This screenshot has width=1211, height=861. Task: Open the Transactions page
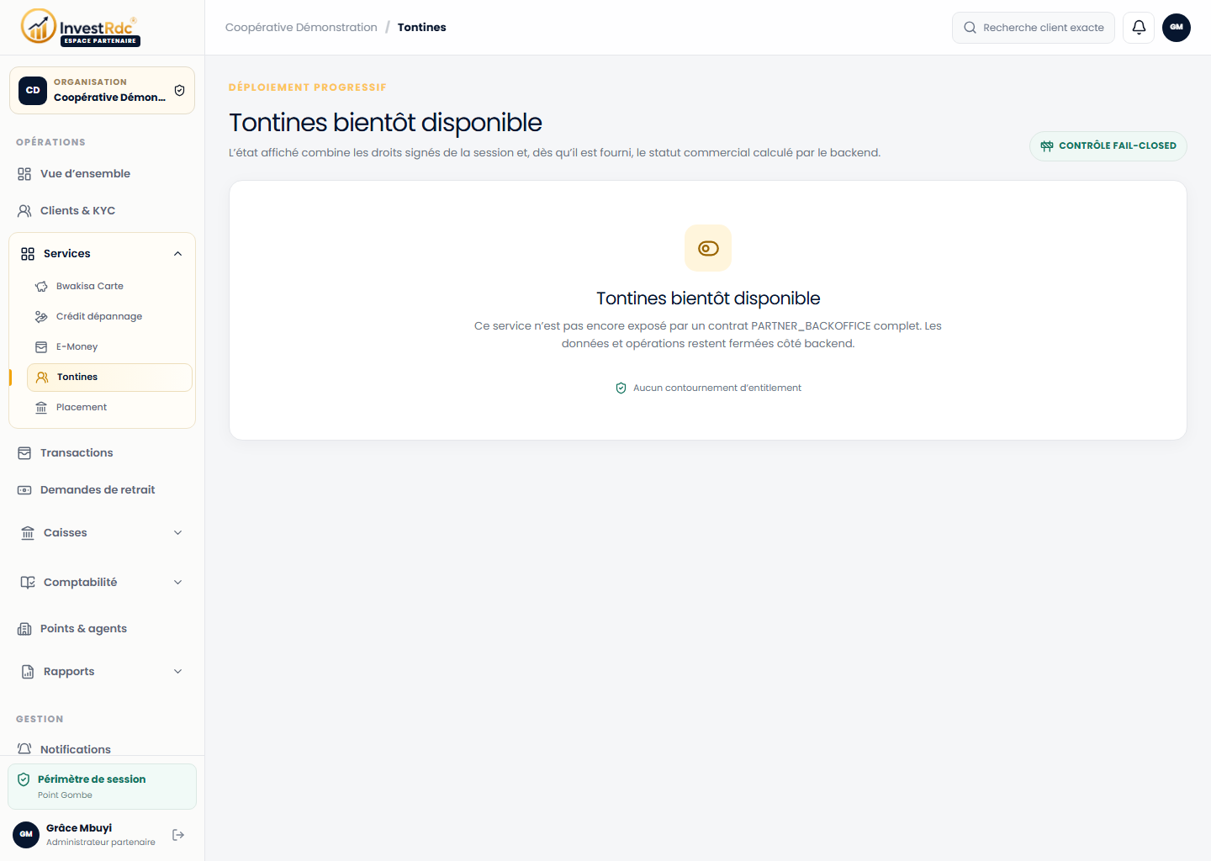click(102, 453)
